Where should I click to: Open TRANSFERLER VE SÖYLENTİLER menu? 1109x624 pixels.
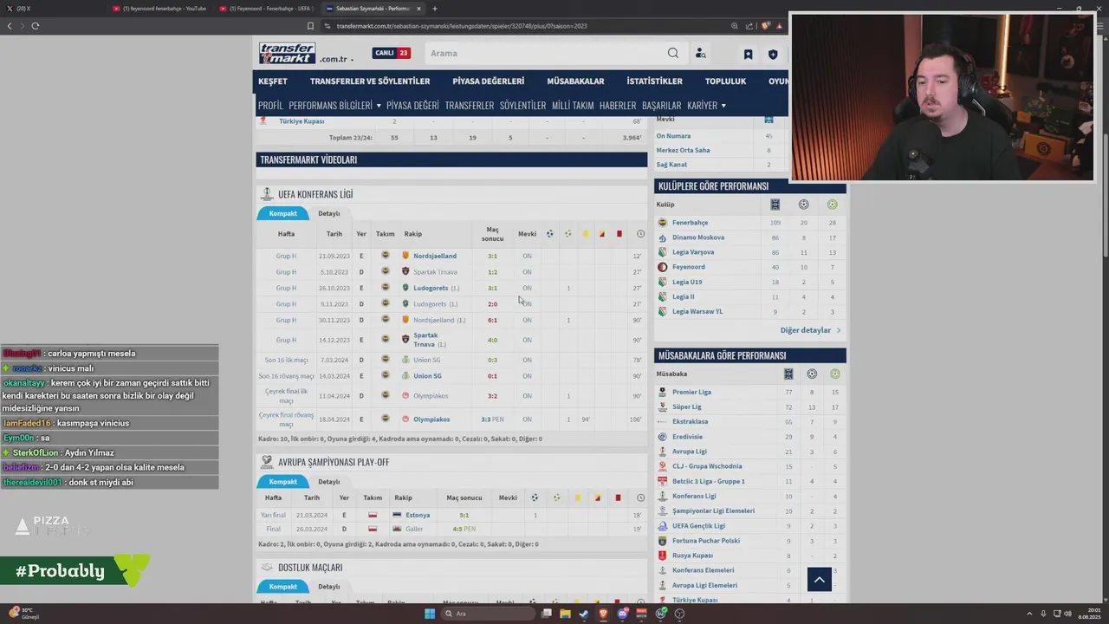[x=370, y=81]
